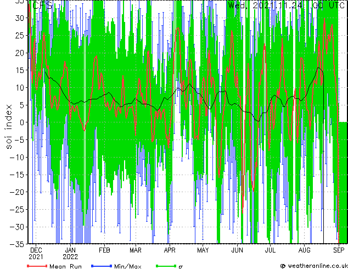This screenshot has height=269, width=348.
Task: Click the y-axis value 15
Action: tap(20, 70)
